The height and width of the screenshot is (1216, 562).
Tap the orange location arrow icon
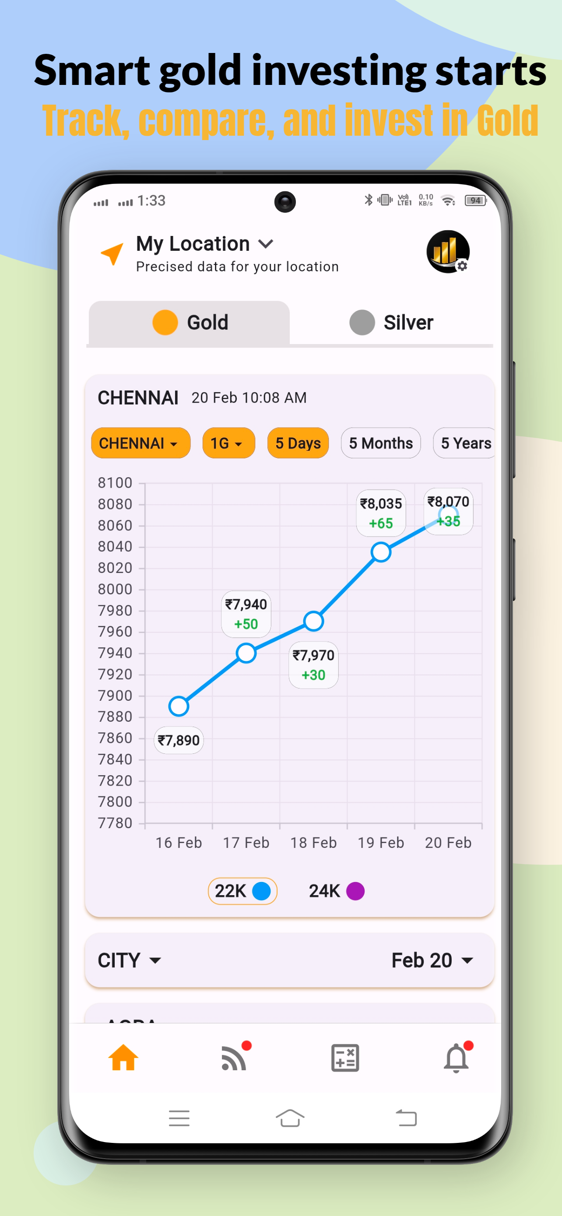112,253
